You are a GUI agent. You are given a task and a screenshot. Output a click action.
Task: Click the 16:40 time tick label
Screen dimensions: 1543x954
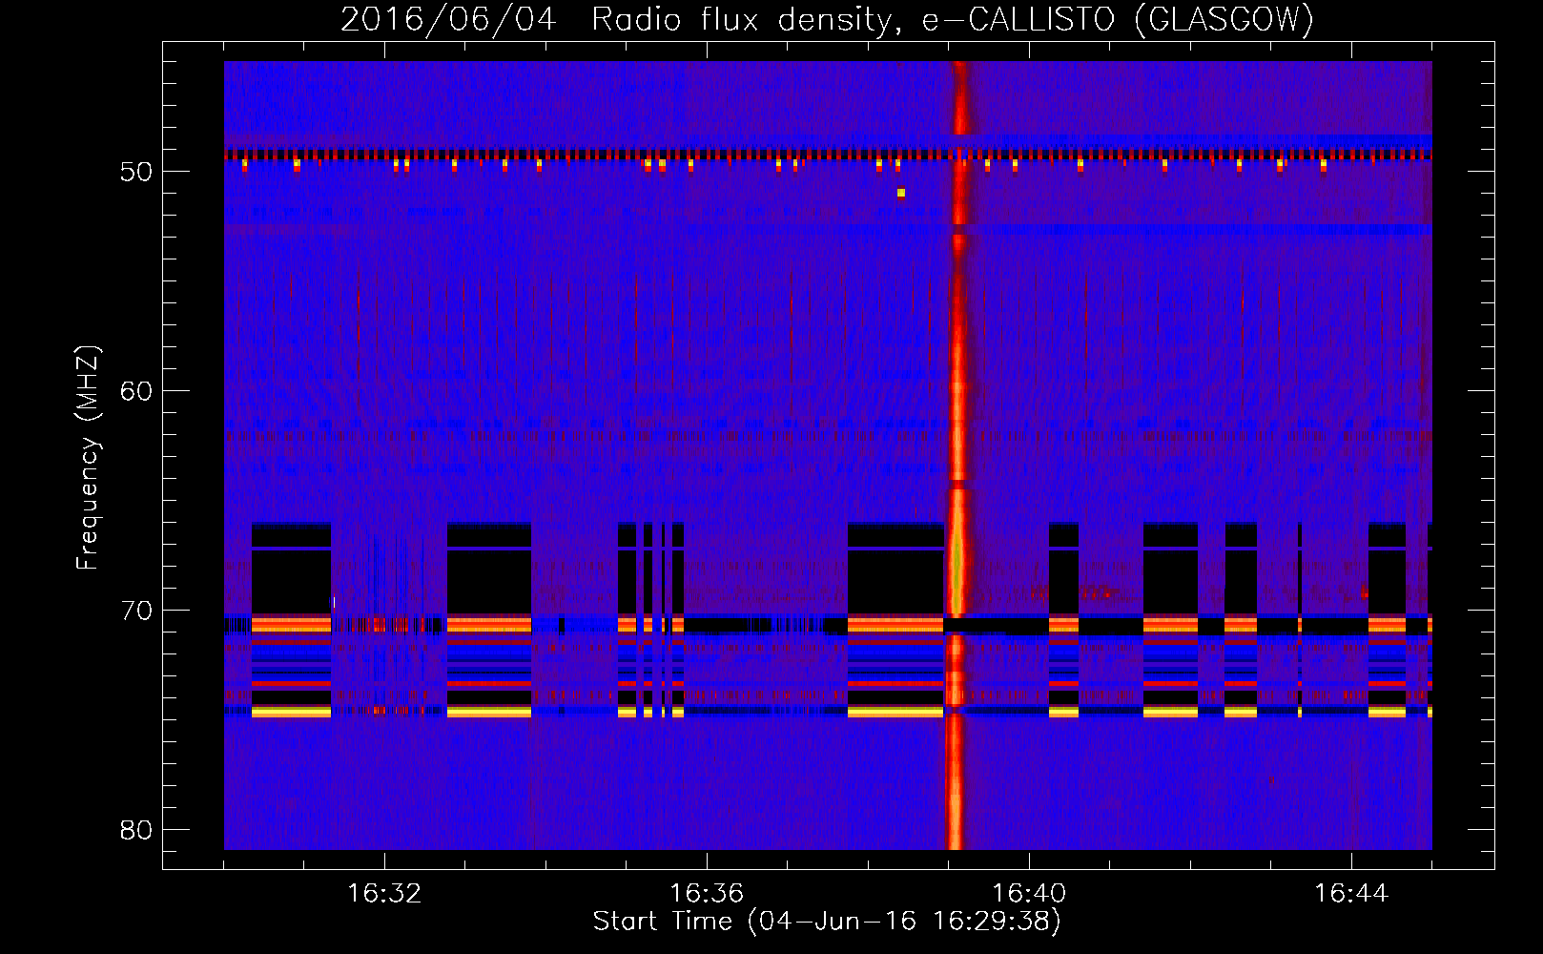[x=1029, y=894]
